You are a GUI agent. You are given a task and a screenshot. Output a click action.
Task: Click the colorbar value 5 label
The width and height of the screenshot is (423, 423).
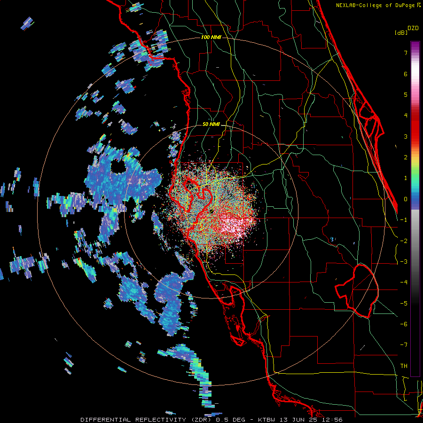click(x=406, y=94)
